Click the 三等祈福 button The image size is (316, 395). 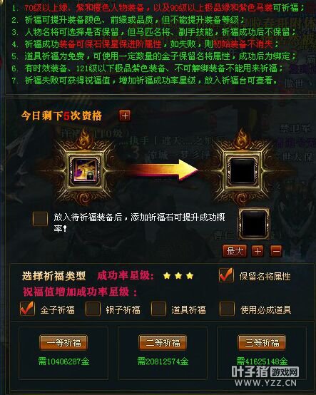click(x=262, y=343)
